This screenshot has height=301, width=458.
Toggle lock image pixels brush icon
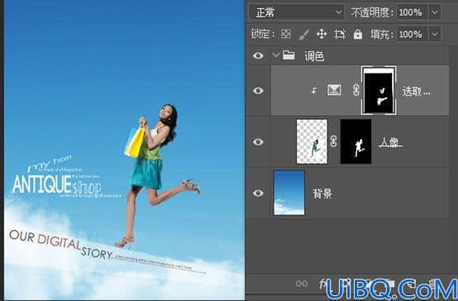(303, 35)
